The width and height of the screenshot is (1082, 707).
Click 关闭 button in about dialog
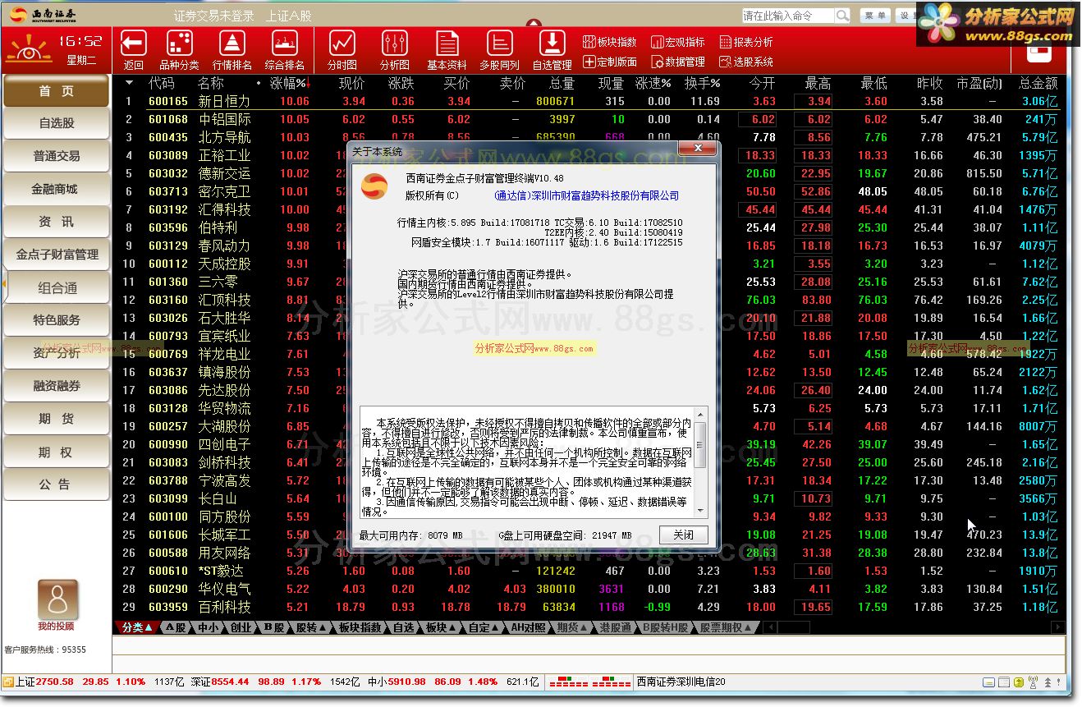[x=683, y=535]
